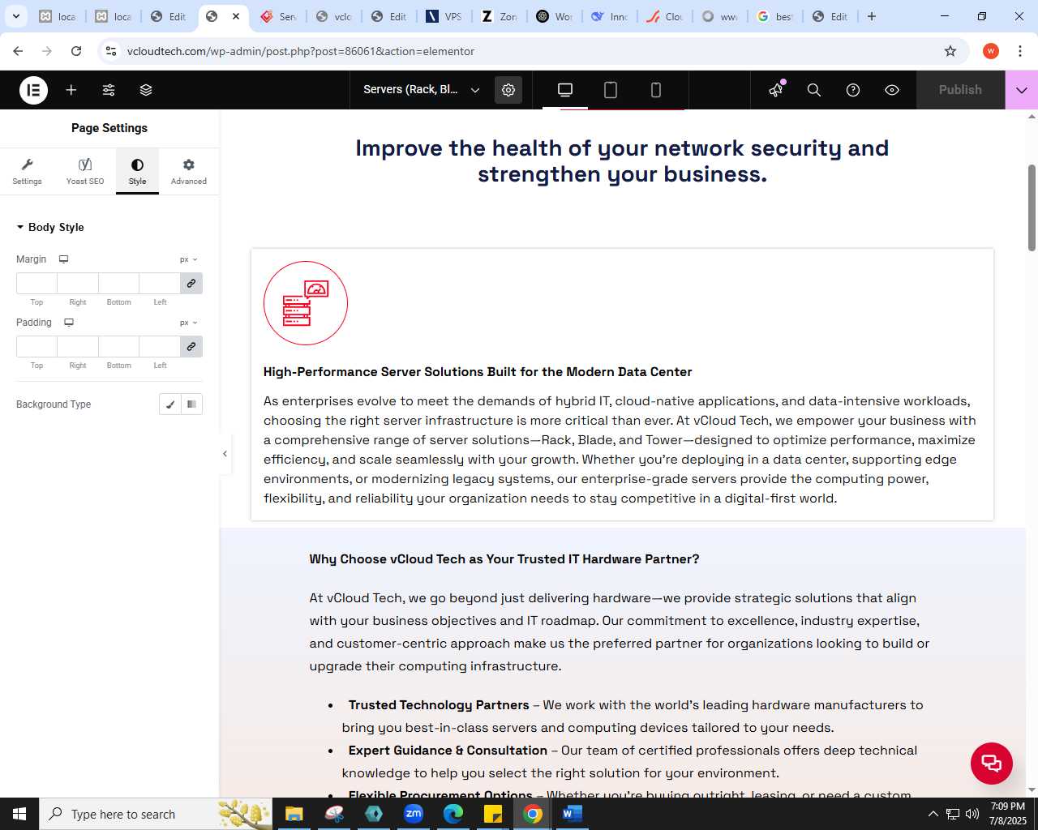Focus the Margin Bottom field
Screen dimensions: 1038x830
point(118,283)
